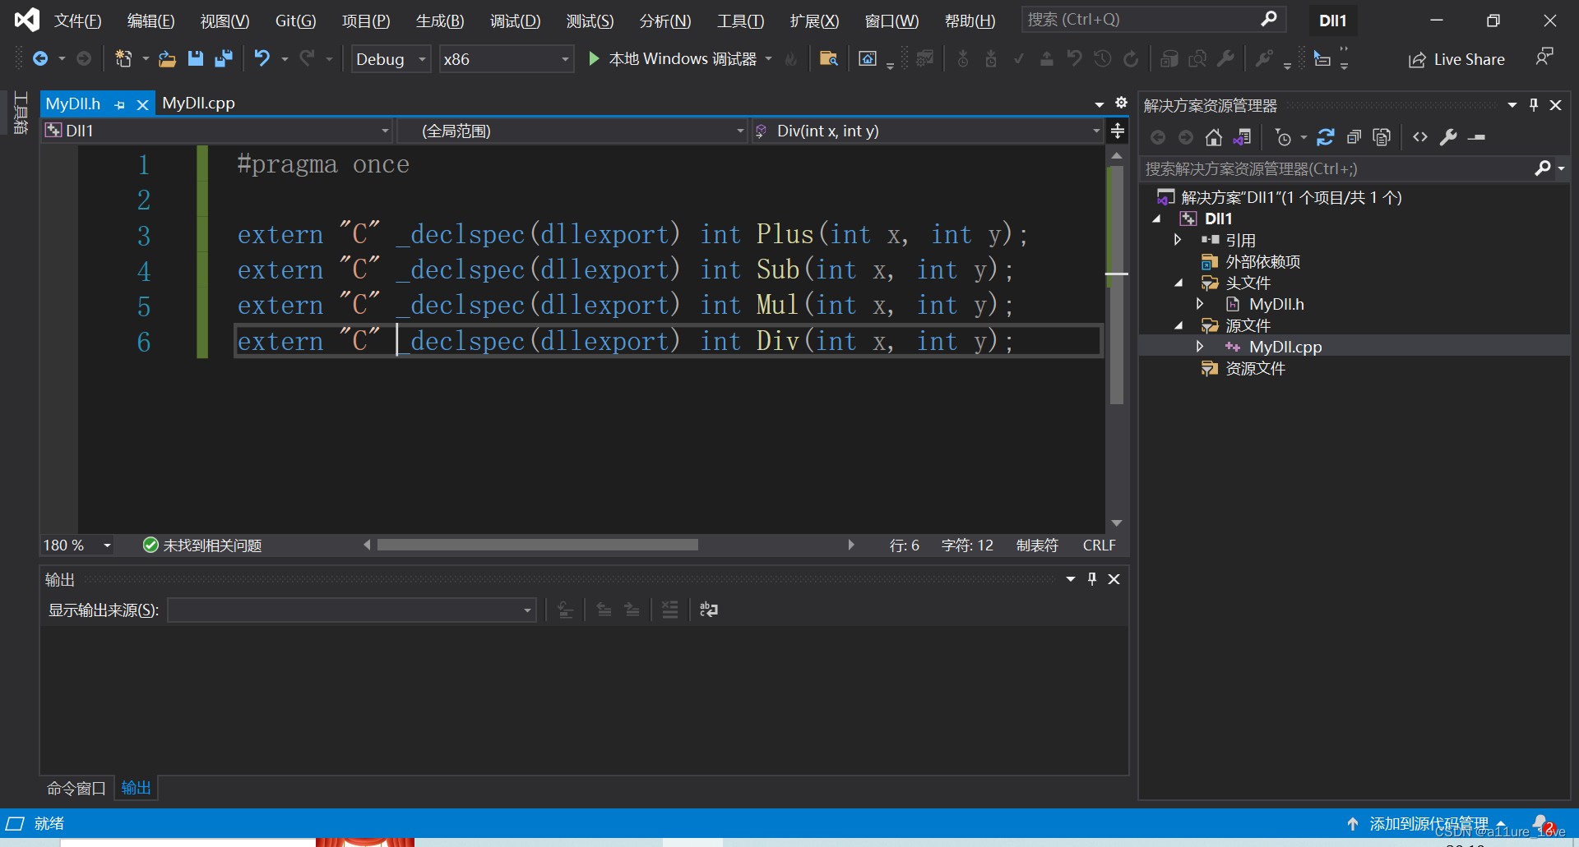The width and height of the screenshot is (1579, 847).
Task: Pin the Output panel
Action: [x=1092, y=579]
